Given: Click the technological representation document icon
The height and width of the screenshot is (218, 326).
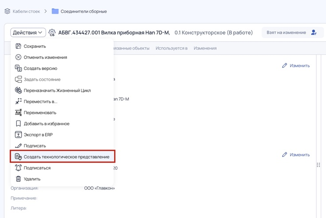Looking at the screenshot, I should (x=18, y=157).
